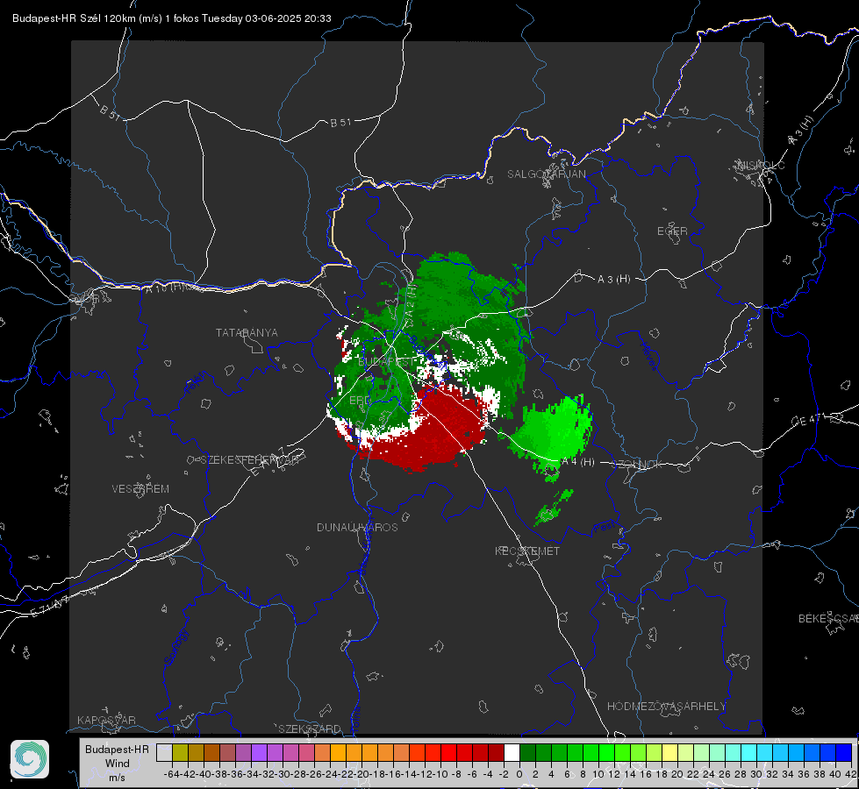Click the Heves county label
The image size is (859, 789).
click(x=648, y=355)
